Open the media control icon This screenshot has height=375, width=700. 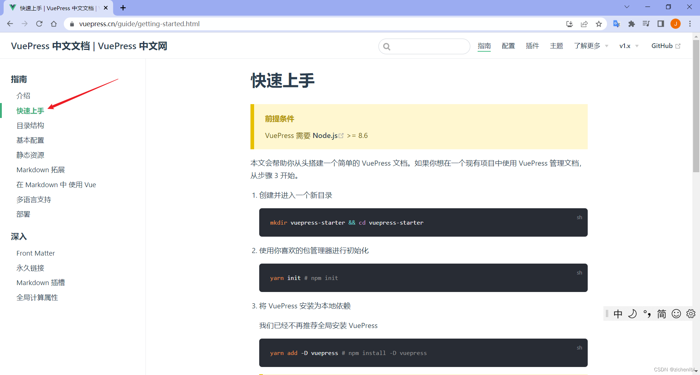646,24
